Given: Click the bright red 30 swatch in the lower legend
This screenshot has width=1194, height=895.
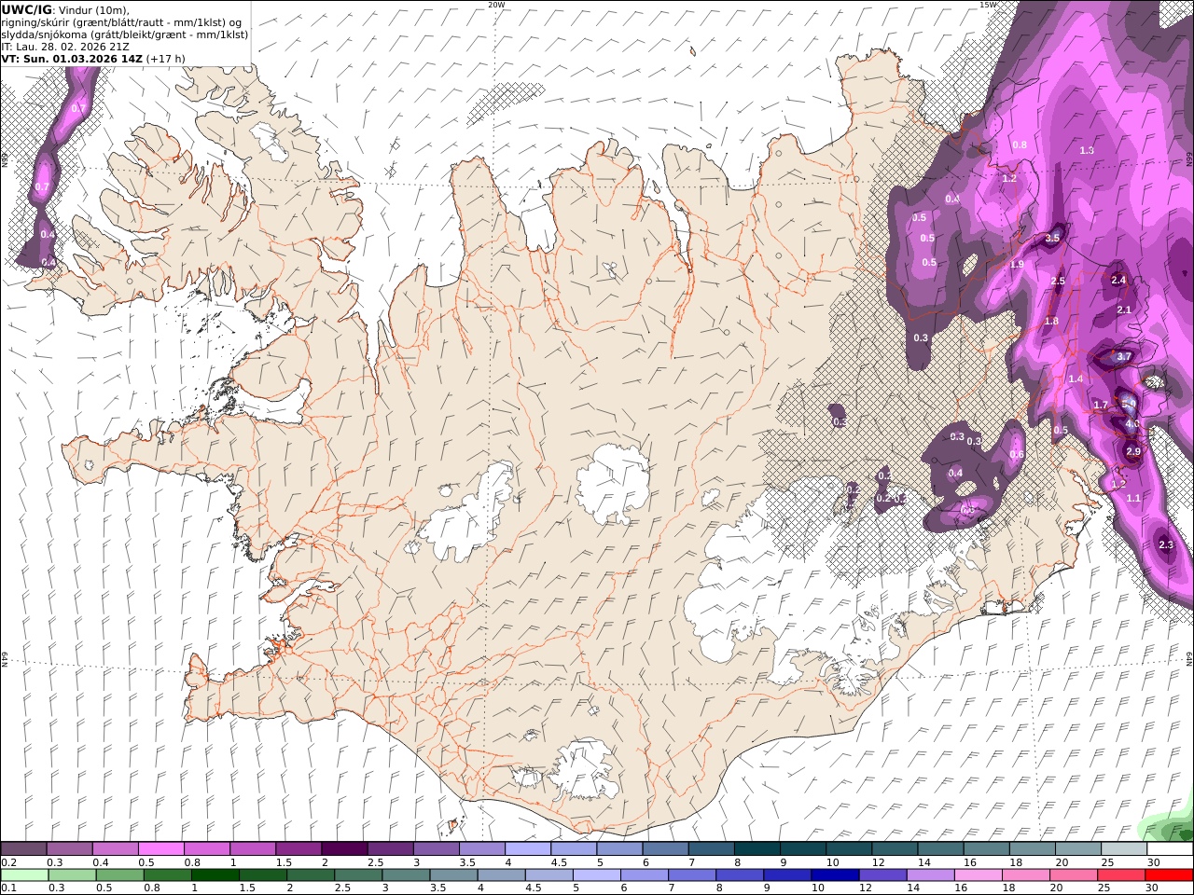Looking at the screenshot, I should 1169,874.
